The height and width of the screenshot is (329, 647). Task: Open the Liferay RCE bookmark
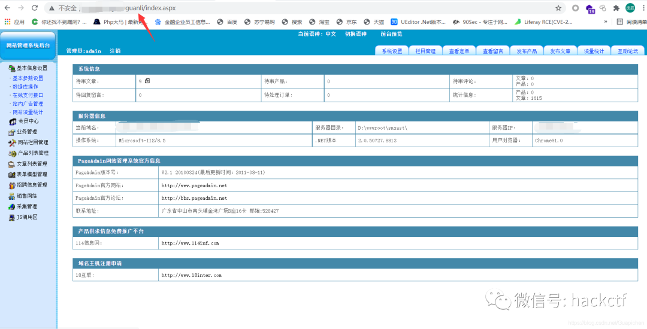543,22
